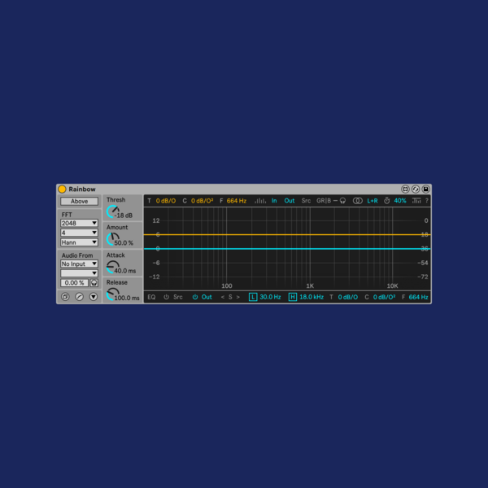Click the 40% timer value
This screenshot has height=488, width=488.
(x=400, y=201)
